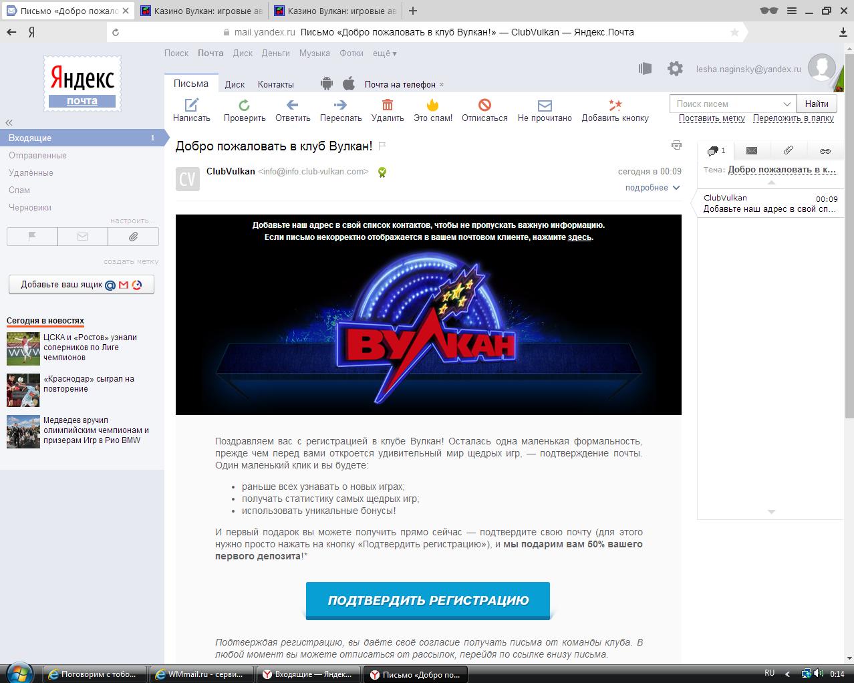Viewport: 854px width, 683px height.
Task: Click the Написать compose icon
Action: 192,104
